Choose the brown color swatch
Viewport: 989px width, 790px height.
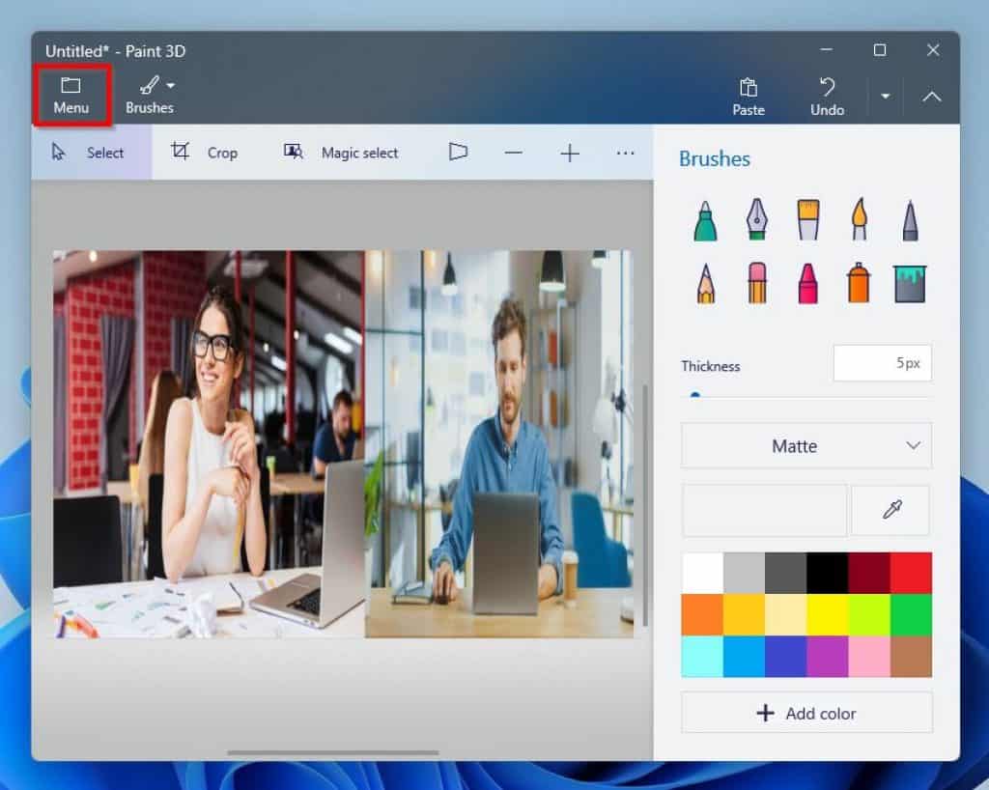pyautogui.click(x=911, y=657)
